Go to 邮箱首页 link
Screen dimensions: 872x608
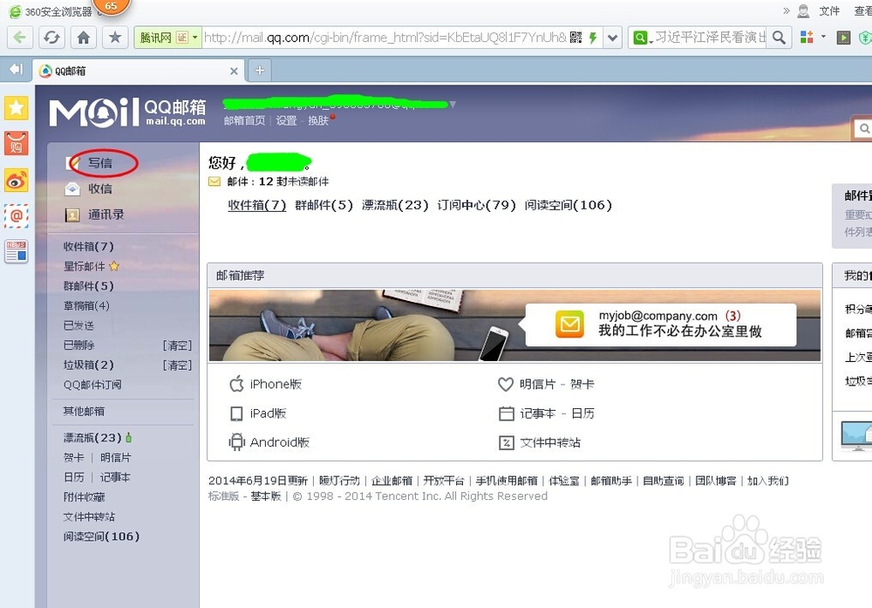click(x=245, y=120)
